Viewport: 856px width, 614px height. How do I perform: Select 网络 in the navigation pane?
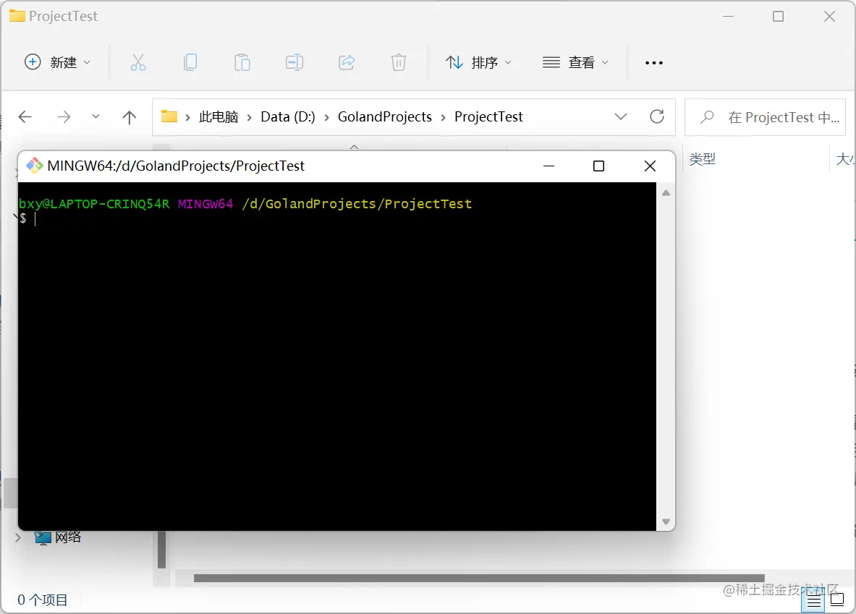[68, 537]
